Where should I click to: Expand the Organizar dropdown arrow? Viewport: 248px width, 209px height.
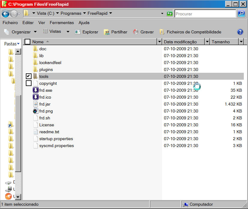(x=35, y=32)
